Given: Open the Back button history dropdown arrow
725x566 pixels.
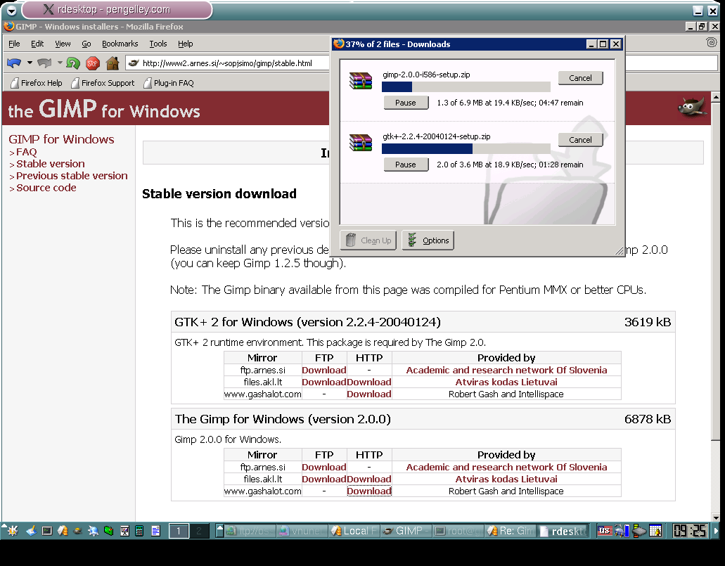Looking at the screenshot, I should pos(29,63).
